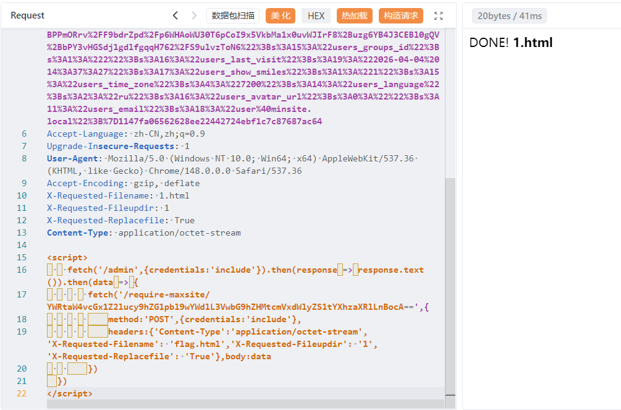This screenshot has width=621, height=410.
Task: Click the opening <script> tag
Action: pyautogui.click(x=67, y=257)
